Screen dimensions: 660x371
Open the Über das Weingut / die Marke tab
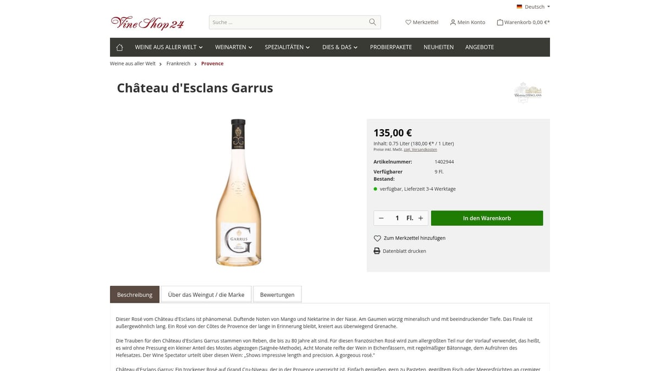(206, 295)
